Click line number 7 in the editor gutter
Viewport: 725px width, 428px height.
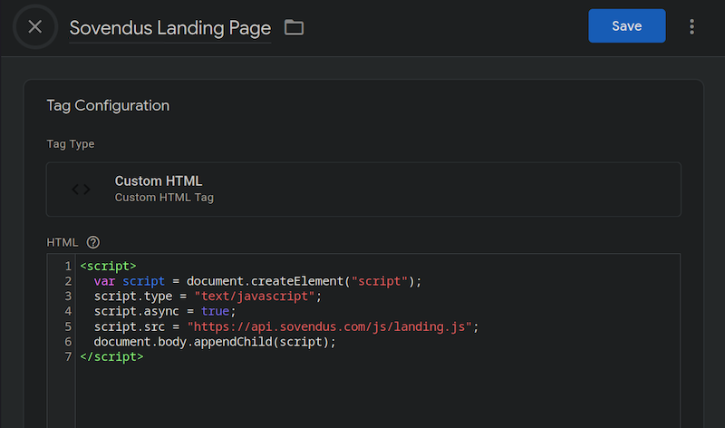(68, 356)
